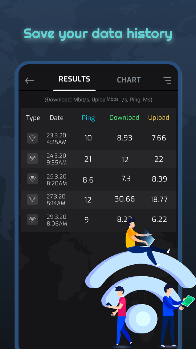Viewport: 196px width, 349px height.
Task: Select upload value 22
Action: point(159,159)
